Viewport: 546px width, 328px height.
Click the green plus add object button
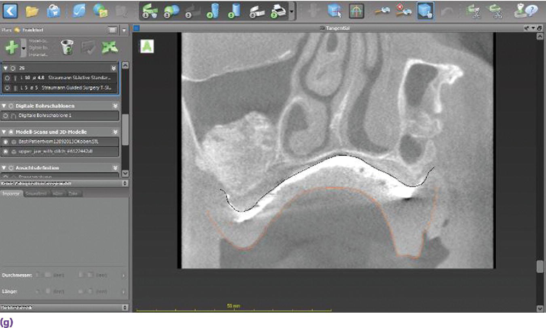coord(12,48)
